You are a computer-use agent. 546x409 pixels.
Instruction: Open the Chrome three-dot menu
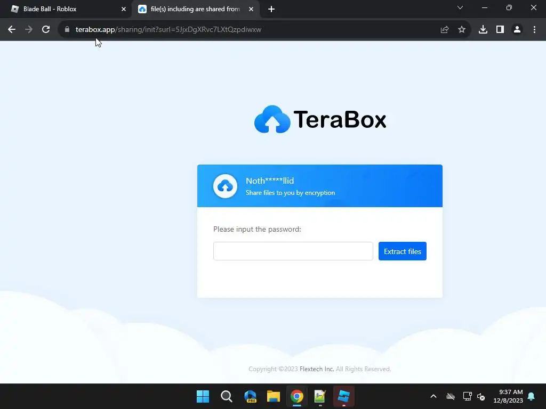[534, 30]
